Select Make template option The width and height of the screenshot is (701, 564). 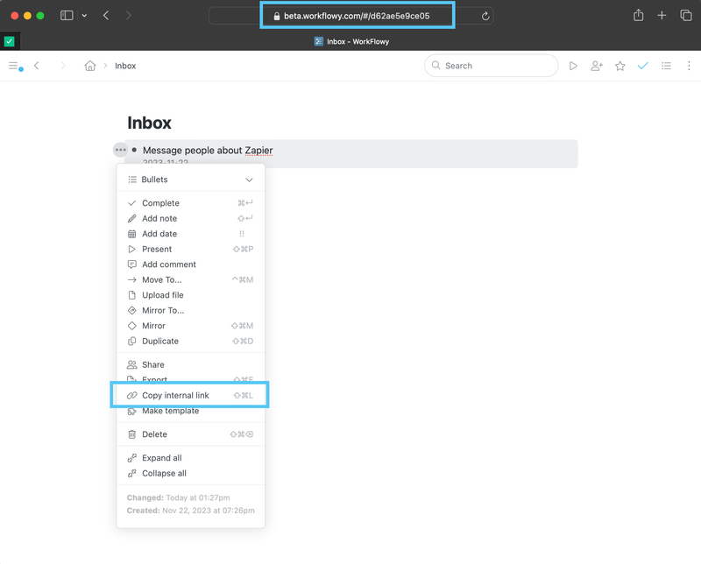172,411
